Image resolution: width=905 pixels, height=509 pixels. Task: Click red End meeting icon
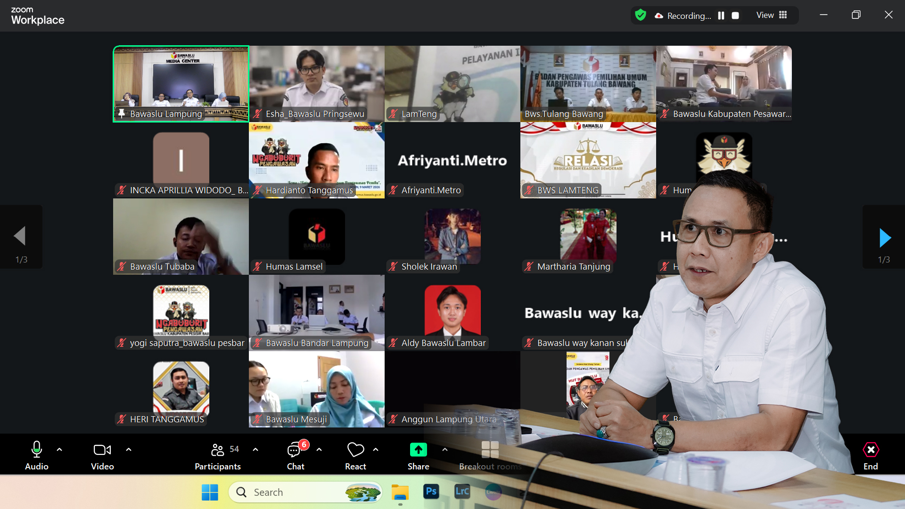(x=871, y=450)
